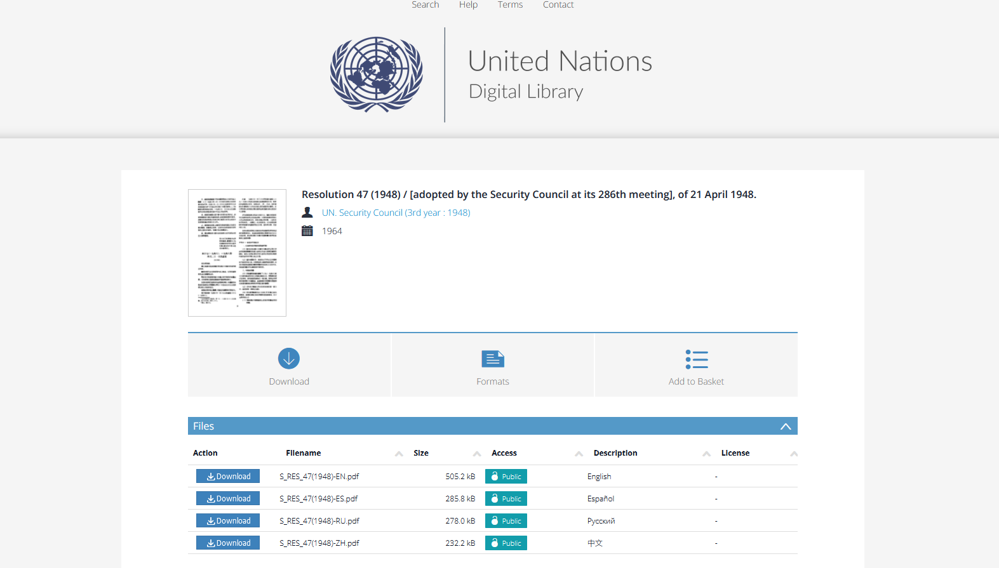The height and width of the screenshot is (568, 999).
Task: Click the Public access badge for RU.pdf
Action: 506,521
